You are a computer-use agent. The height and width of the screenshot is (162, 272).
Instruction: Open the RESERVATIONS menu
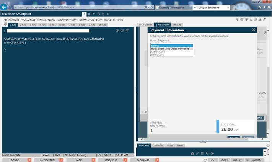pos(11,20)
